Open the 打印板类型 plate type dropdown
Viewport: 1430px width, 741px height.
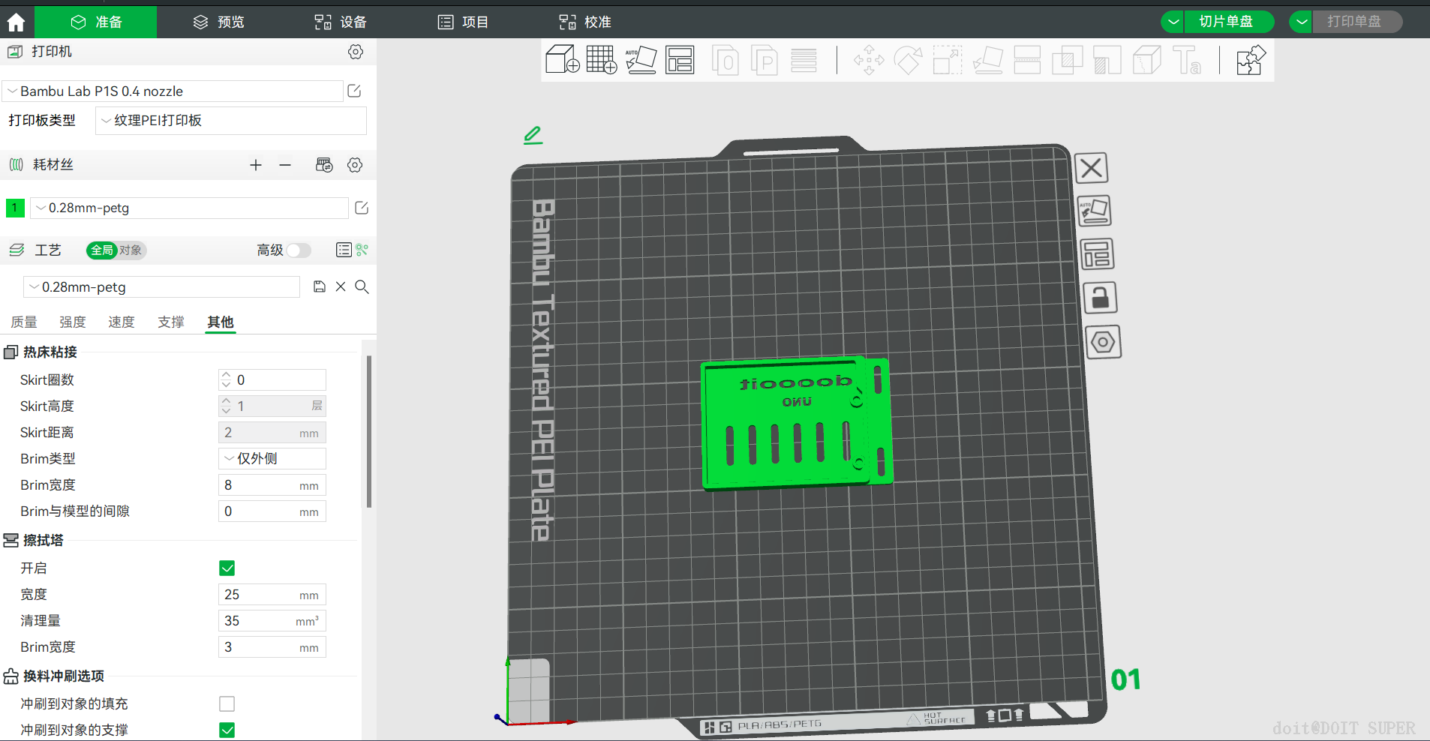(x=230, y=121)
